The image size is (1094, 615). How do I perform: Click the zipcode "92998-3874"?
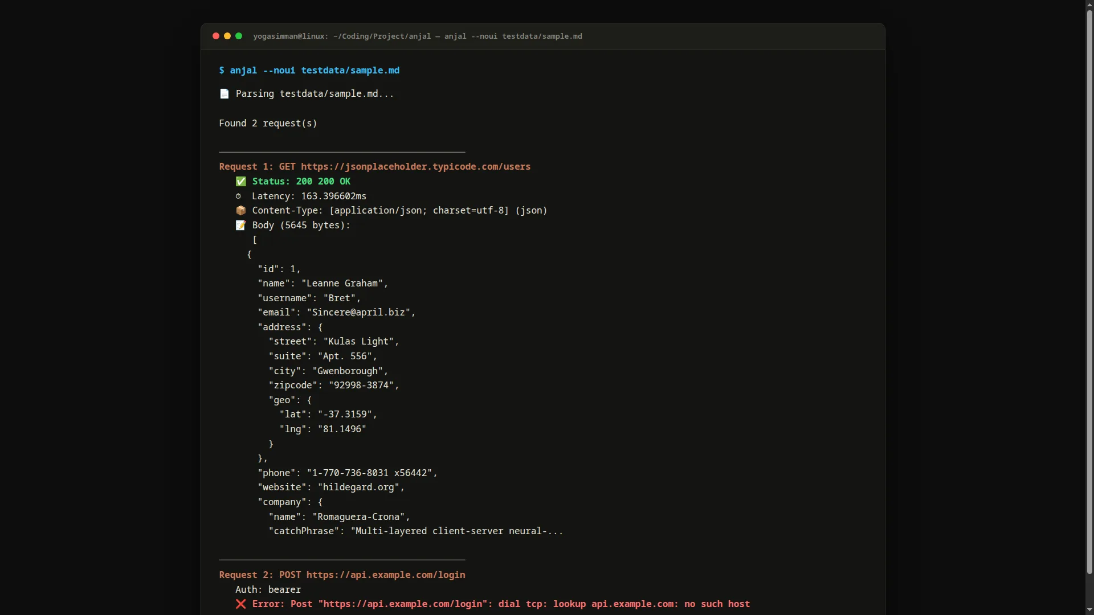(361, 386)
